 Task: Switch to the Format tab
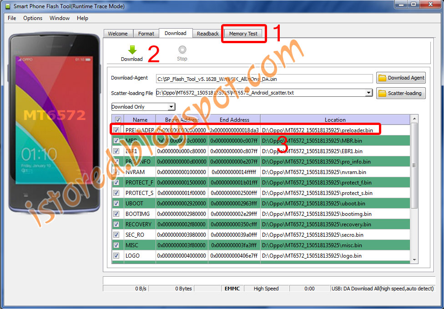click(146, 33)
